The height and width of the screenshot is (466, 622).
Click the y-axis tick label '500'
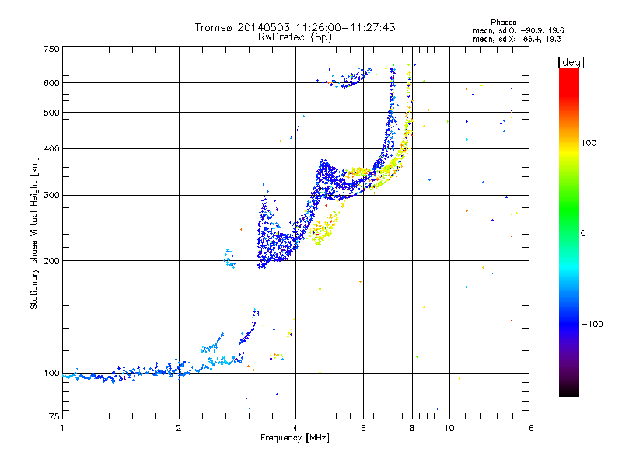click(x=51, y=113)
